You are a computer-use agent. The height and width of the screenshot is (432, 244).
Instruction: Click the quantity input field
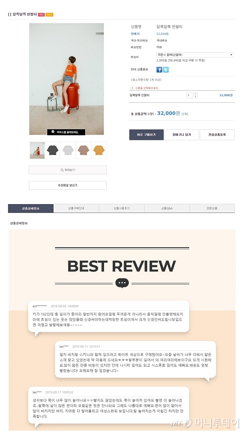(190, 95)
